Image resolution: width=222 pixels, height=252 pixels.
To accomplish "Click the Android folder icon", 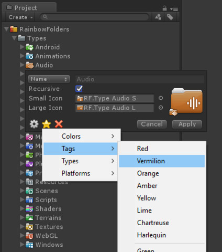I will point(29,47).
